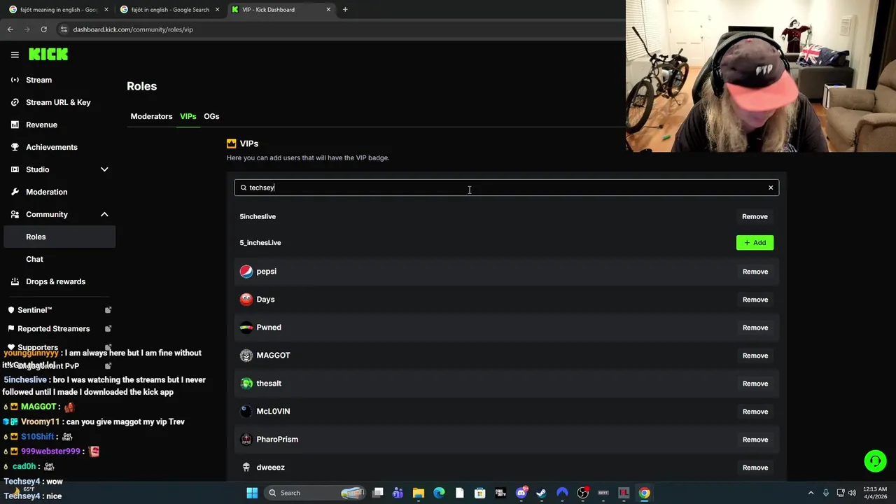Switch to the OGs tab
This screenshot has height=504, width=896.
coord(211,116)
